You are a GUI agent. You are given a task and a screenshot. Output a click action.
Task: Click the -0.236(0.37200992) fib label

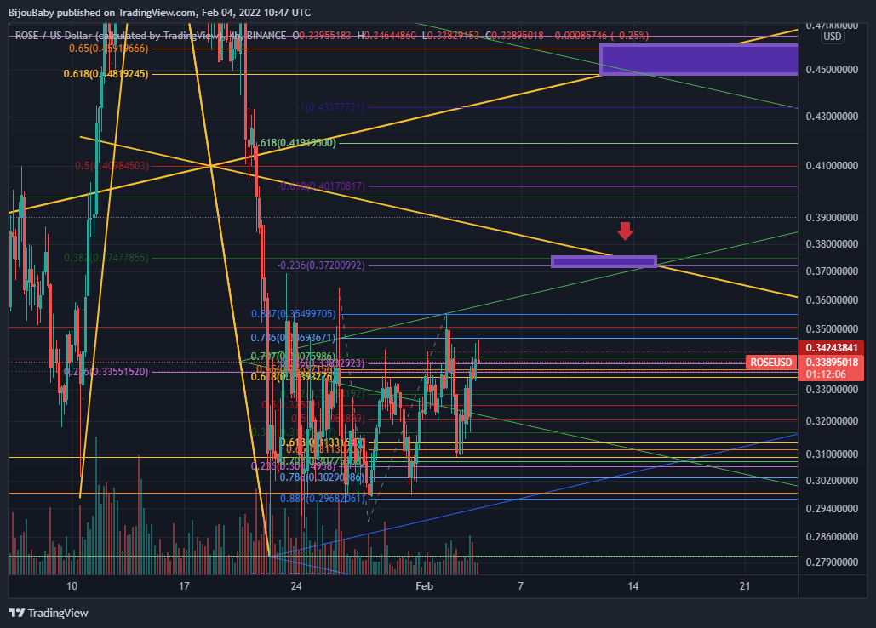click(321, 265)
